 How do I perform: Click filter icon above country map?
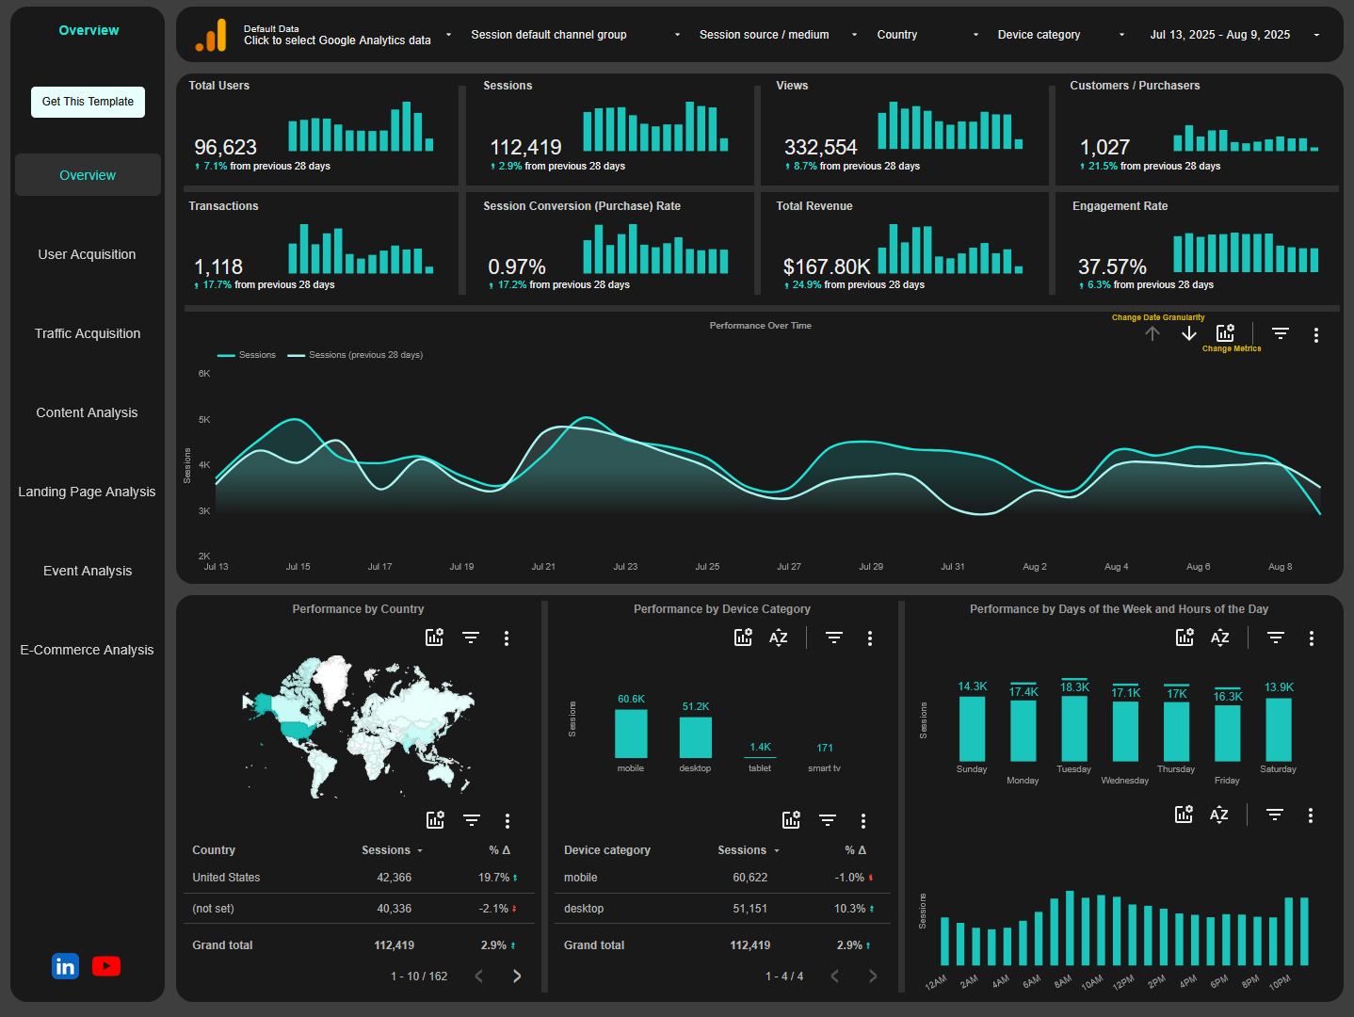pos(471,638)
